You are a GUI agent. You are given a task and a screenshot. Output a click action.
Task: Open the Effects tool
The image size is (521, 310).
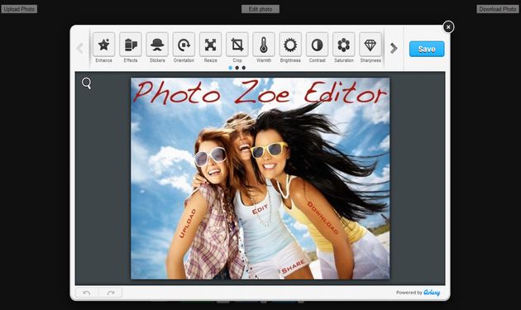[131, 45]
